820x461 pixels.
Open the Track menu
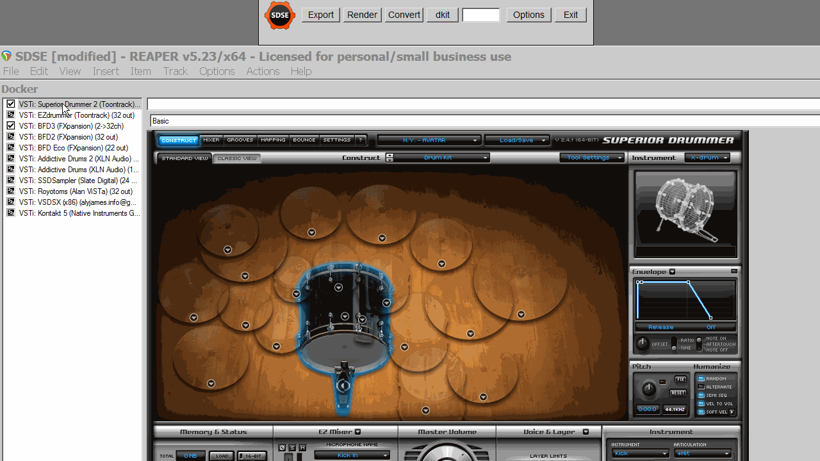[175, 71]
